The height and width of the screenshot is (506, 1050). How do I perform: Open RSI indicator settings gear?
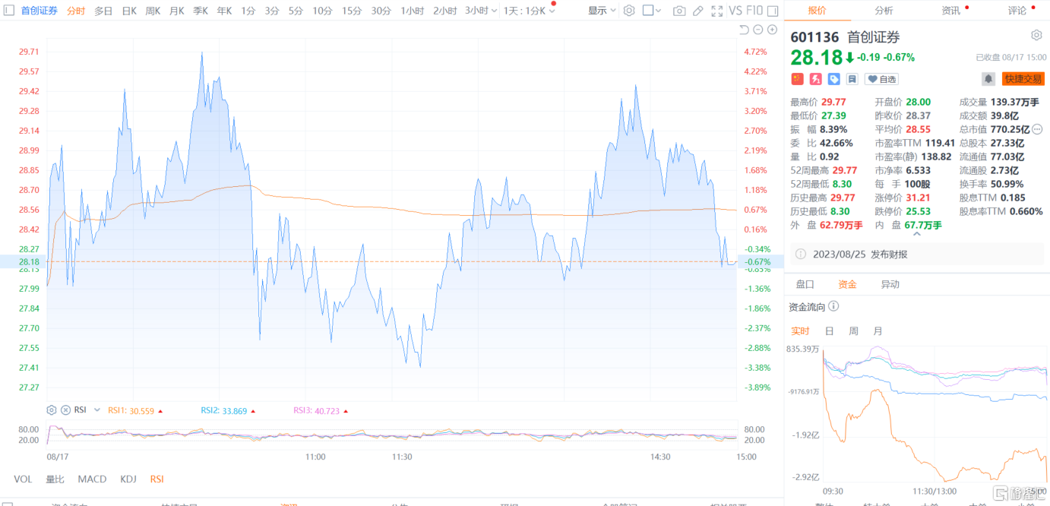52,410
